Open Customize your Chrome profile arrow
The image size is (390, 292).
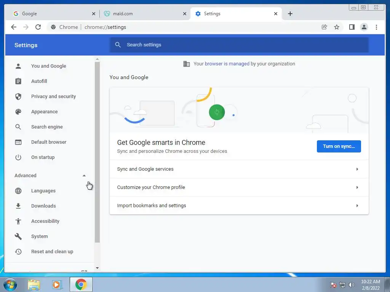pyautogui.click(x=357, y=187)
